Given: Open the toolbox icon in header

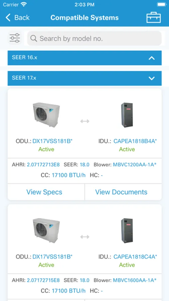Looking at the screenshot, I should pyautogui.click(x=153, y=18).
